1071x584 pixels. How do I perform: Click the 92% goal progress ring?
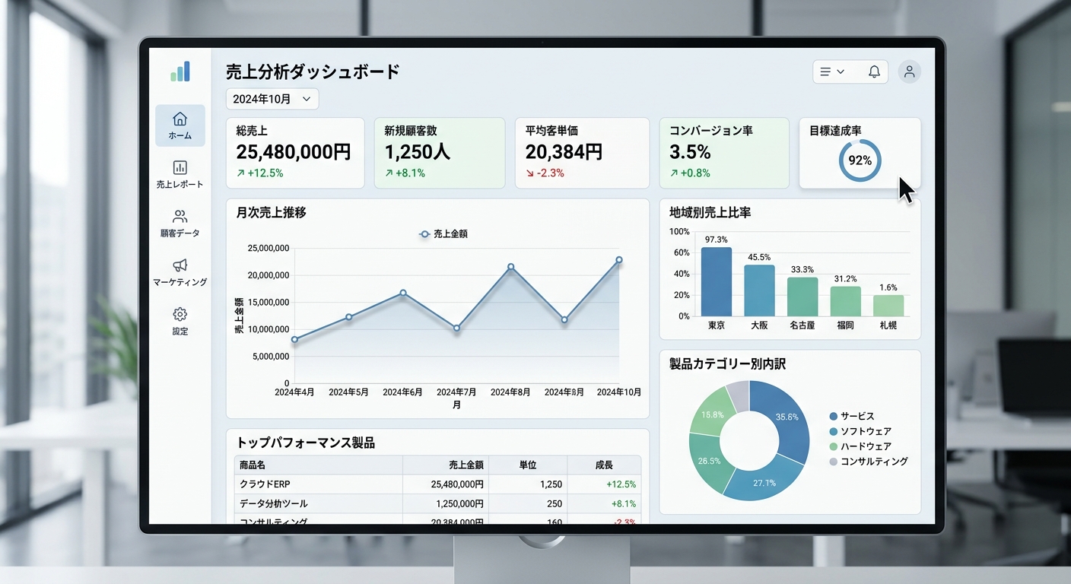860,160
